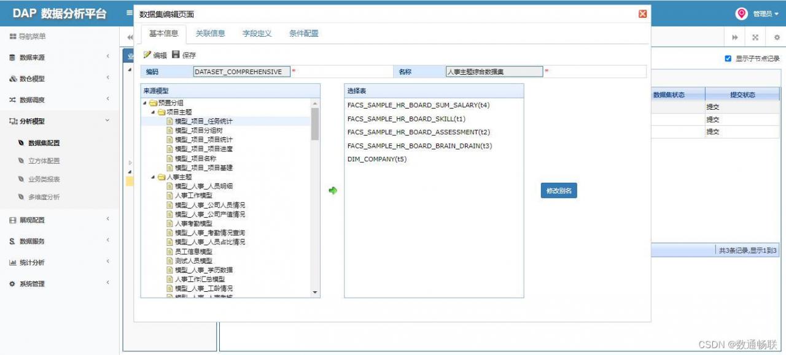Screen dimensions: 786x355
Task: Open the 管理员 dropdown caret
Action: 777,14
